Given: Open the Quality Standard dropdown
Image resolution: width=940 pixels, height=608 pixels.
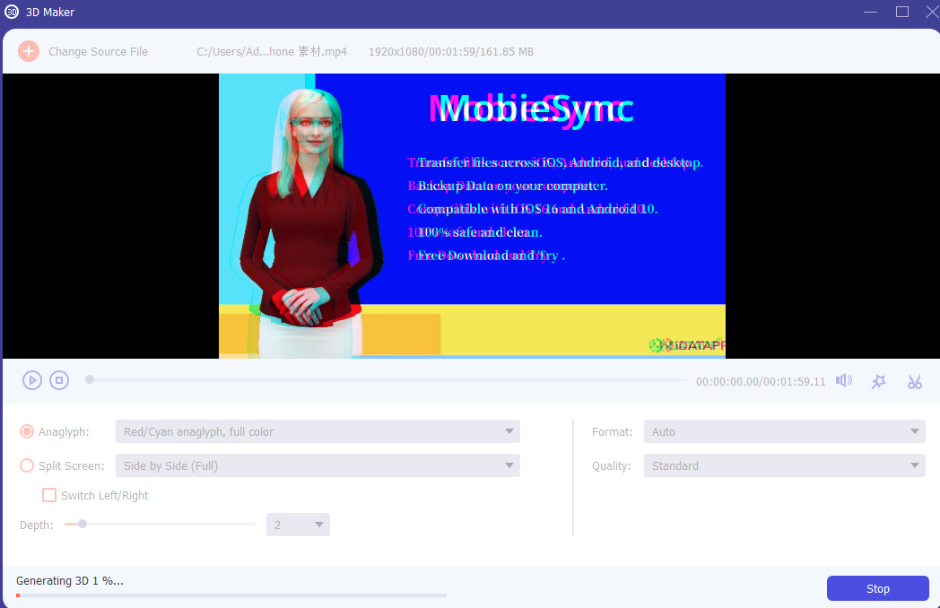Looking at the screenshot, I should (784, 466).
